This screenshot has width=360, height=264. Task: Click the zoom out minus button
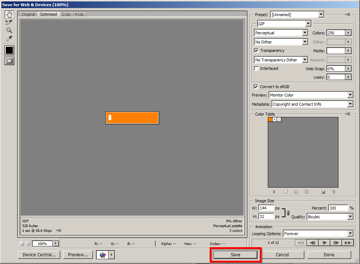click(x=22, y=244)
